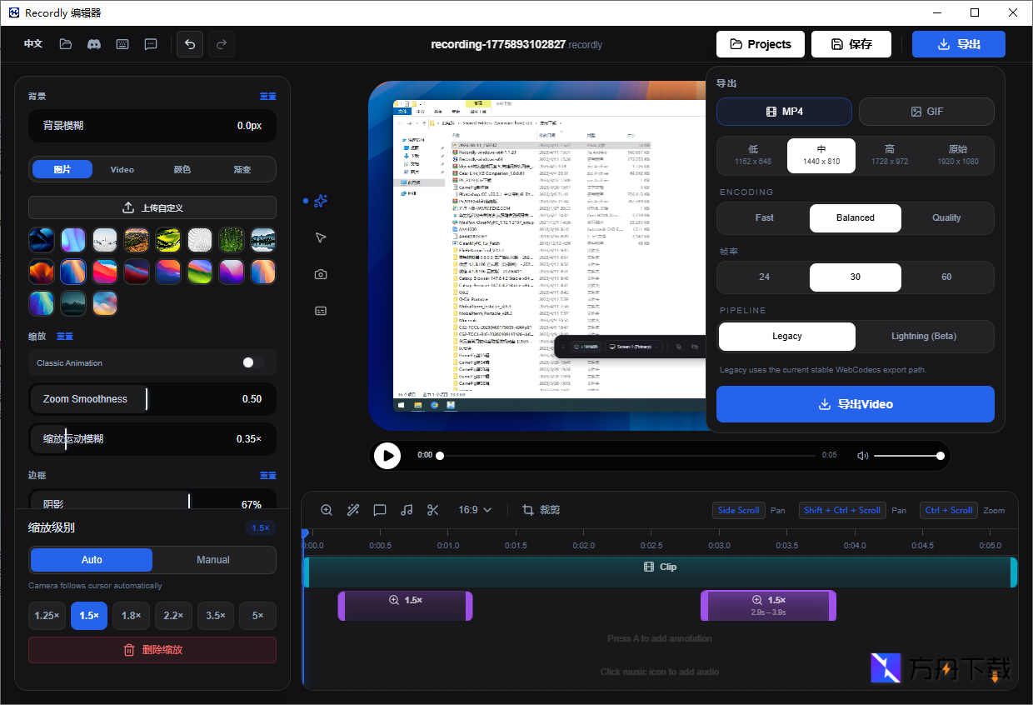Toggle the Classic Animation switch

[x=252, y=362]
